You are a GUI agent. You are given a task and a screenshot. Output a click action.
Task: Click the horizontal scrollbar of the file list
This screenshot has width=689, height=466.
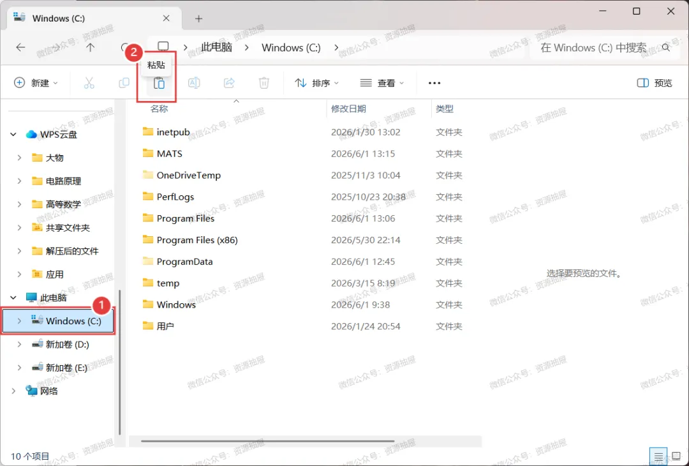pyautogui.click(x=267, y=441)
